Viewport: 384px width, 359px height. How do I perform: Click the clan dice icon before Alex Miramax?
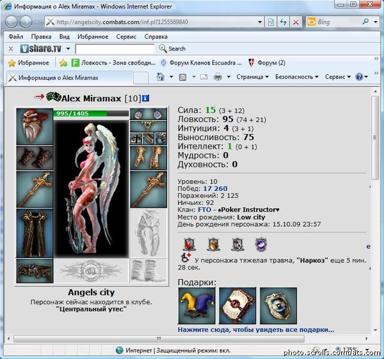54,96
